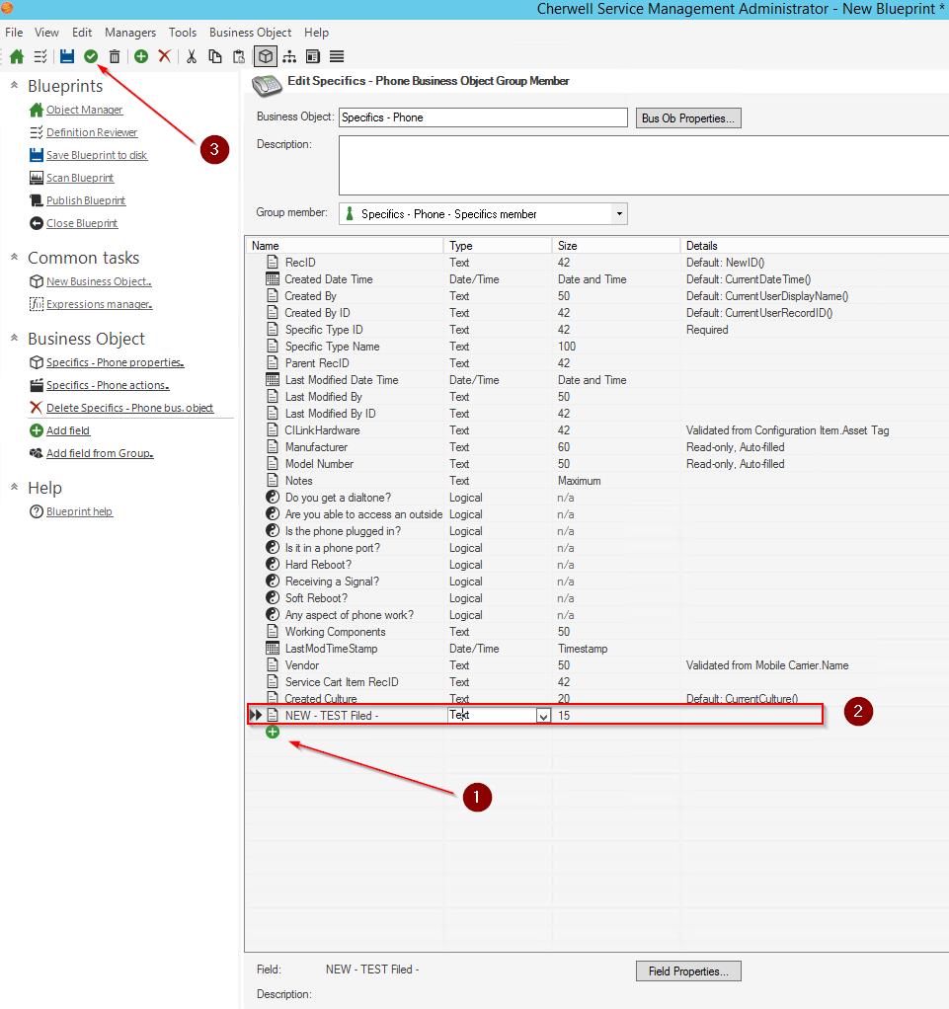Open the Type dropdown for the new field
The height and width of the screenshot is (1009, 949).
click(x=543, y=716)
